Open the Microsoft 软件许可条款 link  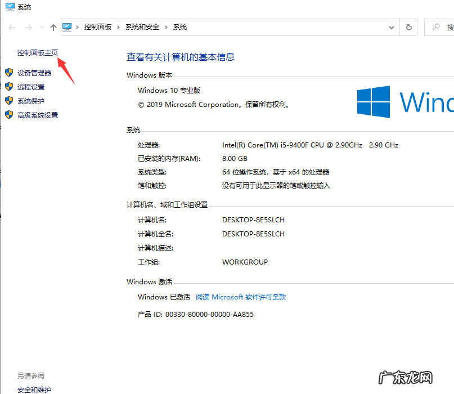click(x=240, y=297)
